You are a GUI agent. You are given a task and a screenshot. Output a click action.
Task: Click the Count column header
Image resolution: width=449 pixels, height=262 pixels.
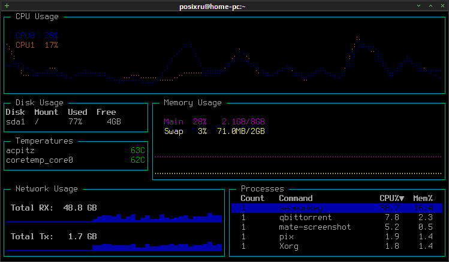(x=252, y=198)
